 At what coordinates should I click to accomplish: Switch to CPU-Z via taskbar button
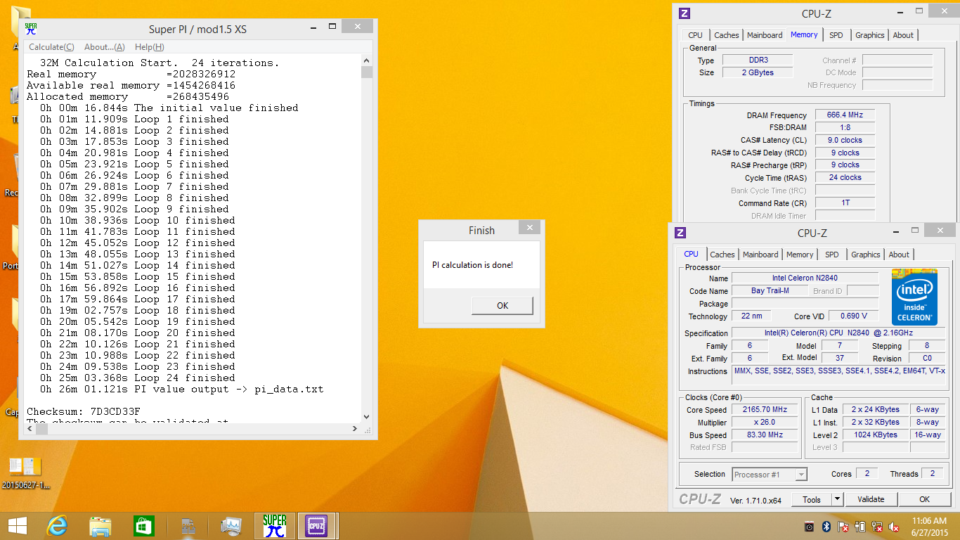pos(316,526)
